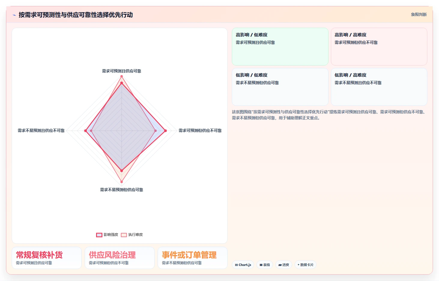Screen dimensions: 439x281
Task: Toggle the 影响强度 legend swatch
Action: pyautogui.click(x=99, y=235)
